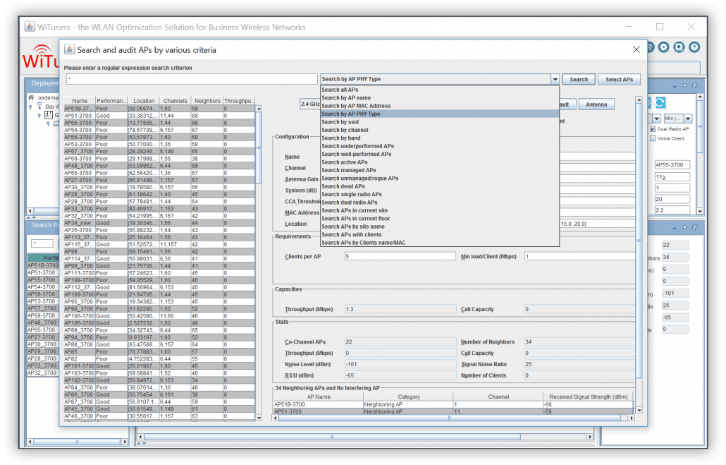
Task: Select AP51B-3700 in neighboring APs table
Action: (453, 404)
